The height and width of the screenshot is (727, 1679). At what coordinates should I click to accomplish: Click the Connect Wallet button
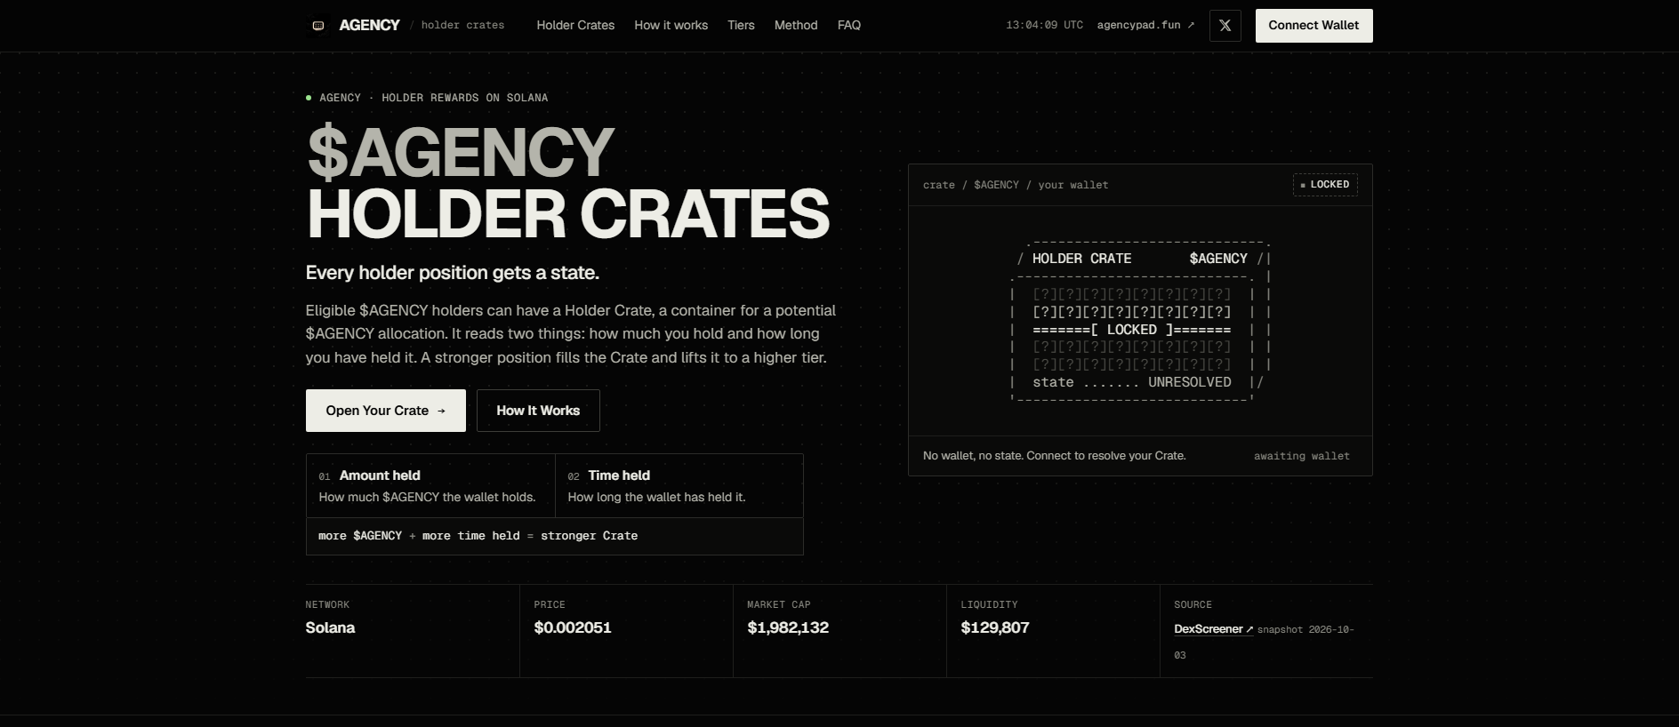(1313, 26)
